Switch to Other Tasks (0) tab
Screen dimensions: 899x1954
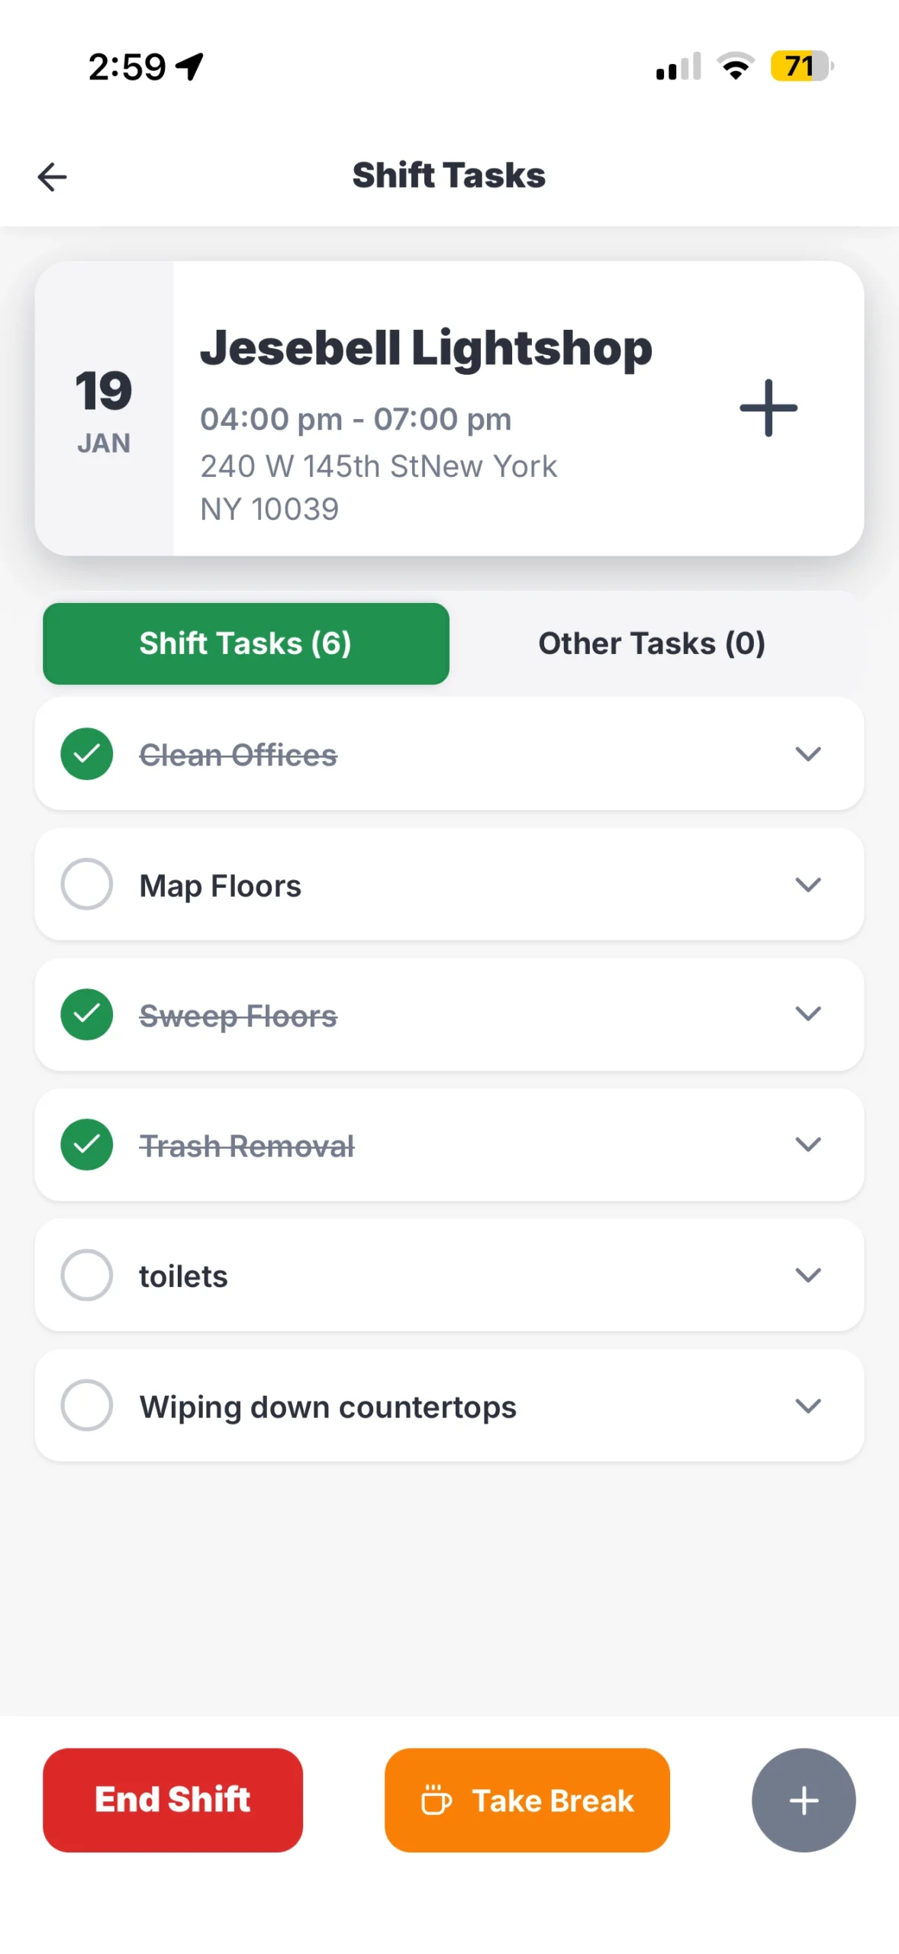652,643
